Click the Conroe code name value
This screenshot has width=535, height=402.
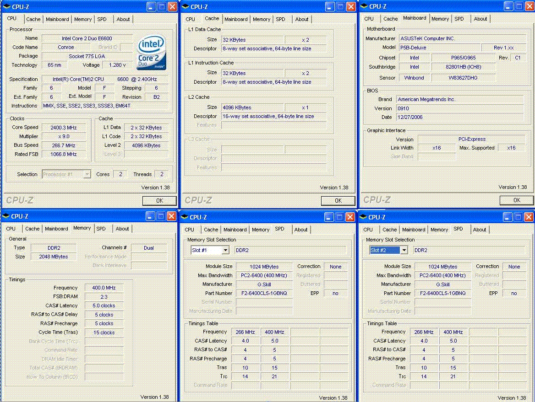coord(66,48)
